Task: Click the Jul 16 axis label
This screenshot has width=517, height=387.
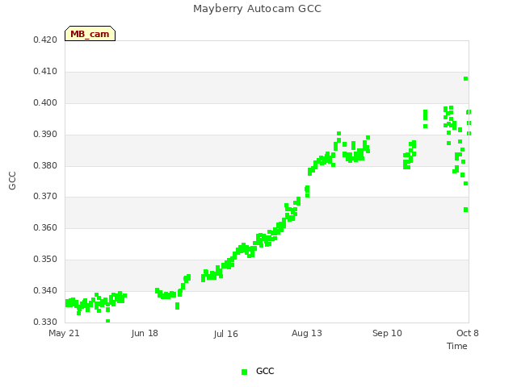Action: (226, 334)
